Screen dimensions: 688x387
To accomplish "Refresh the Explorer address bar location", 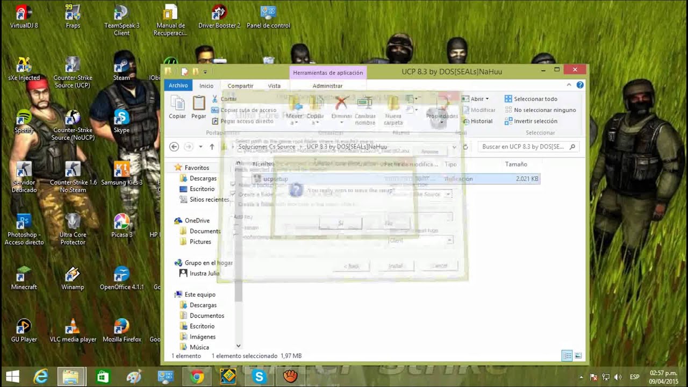I will 465,147.
